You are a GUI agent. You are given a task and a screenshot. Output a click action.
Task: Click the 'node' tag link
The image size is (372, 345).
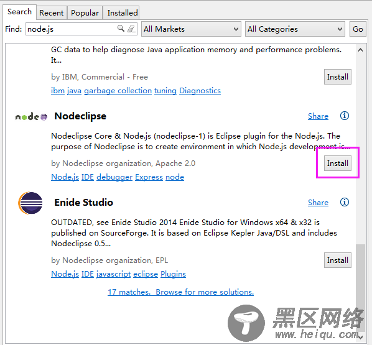pos(175,177)
